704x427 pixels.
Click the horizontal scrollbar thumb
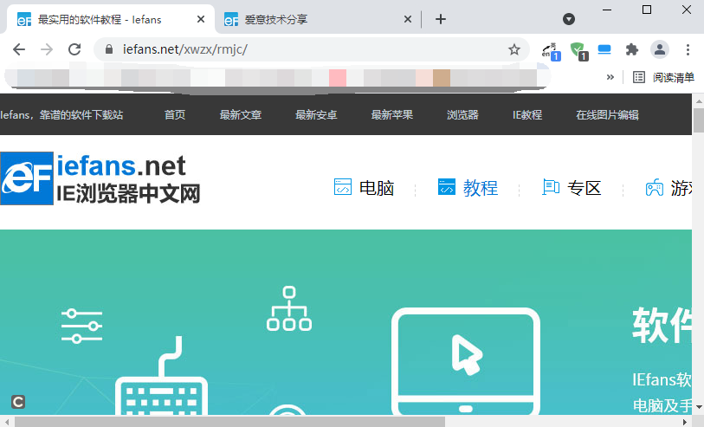(229, 422)
